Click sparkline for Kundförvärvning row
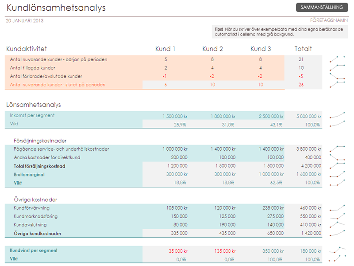The image size is (354, 266). (x=337, y=207)
